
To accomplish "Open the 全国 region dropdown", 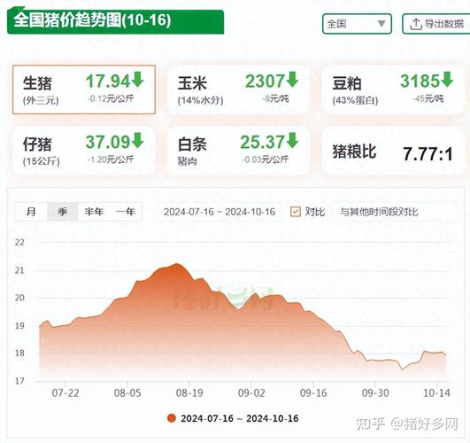I will pos(357,24).
